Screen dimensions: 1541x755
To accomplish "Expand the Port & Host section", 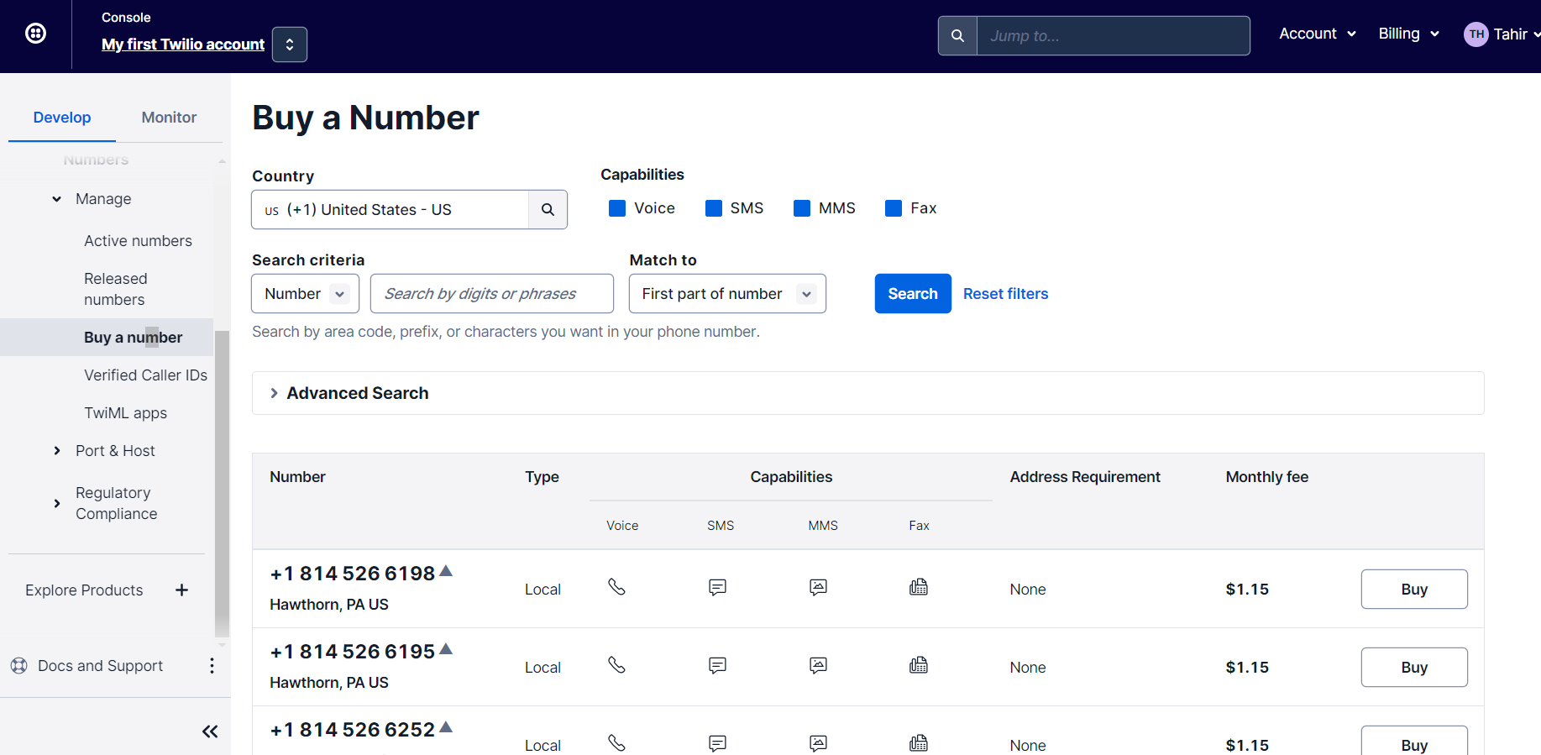I will [x=56, y=451].
